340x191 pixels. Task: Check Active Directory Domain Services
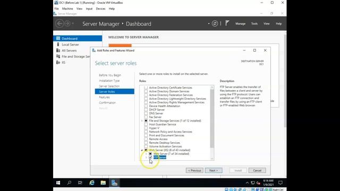point(146,91)
